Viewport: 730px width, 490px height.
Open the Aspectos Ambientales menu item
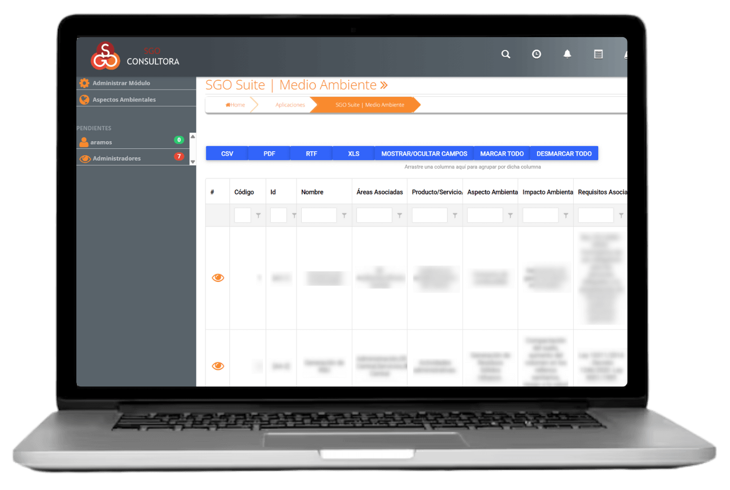(x=124, y=100)
